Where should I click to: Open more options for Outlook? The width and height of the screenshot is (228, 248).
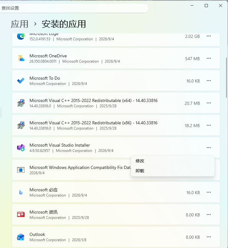(x=209, y=237)
